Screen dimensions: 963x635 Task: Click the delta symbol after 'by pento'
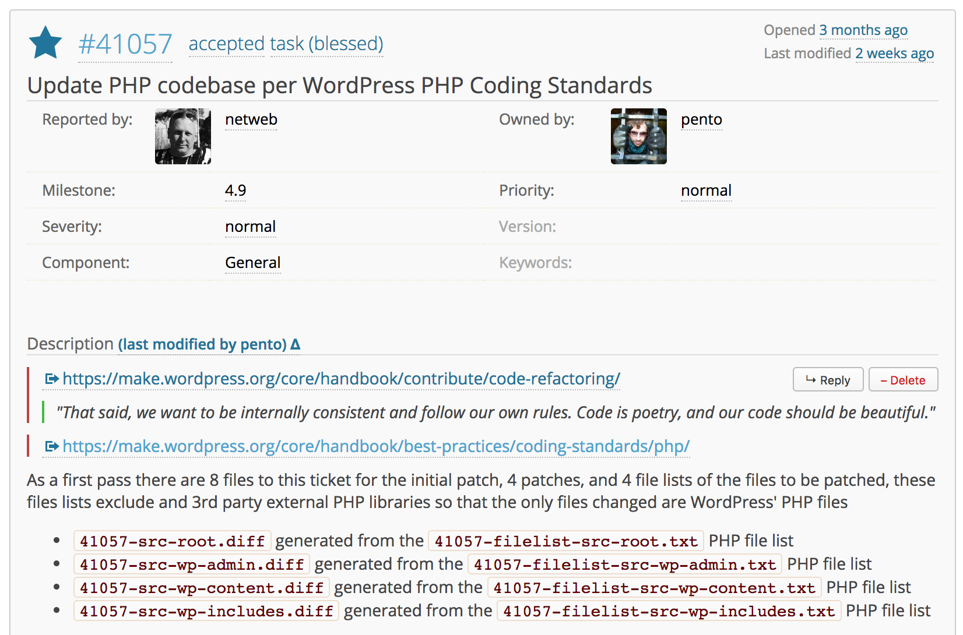click(296, 344)
